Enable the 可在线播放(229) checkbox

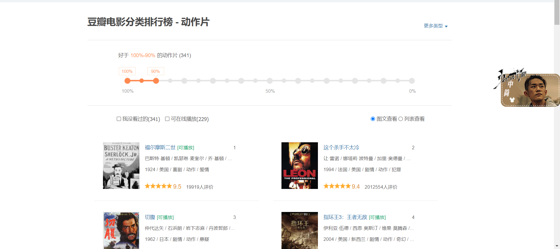click(x=167, y=119)
